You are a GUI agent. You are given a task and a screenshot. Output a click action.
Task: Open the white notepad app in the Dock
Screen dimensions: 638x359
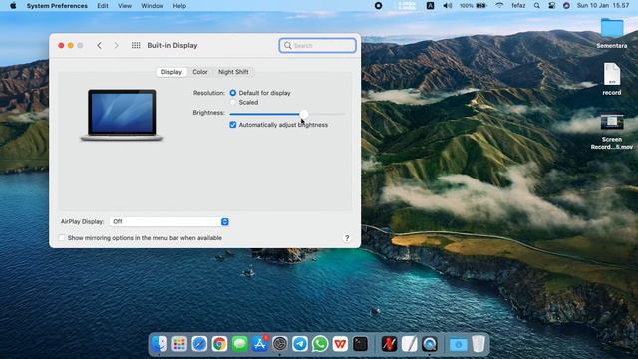tap(410, 344)
